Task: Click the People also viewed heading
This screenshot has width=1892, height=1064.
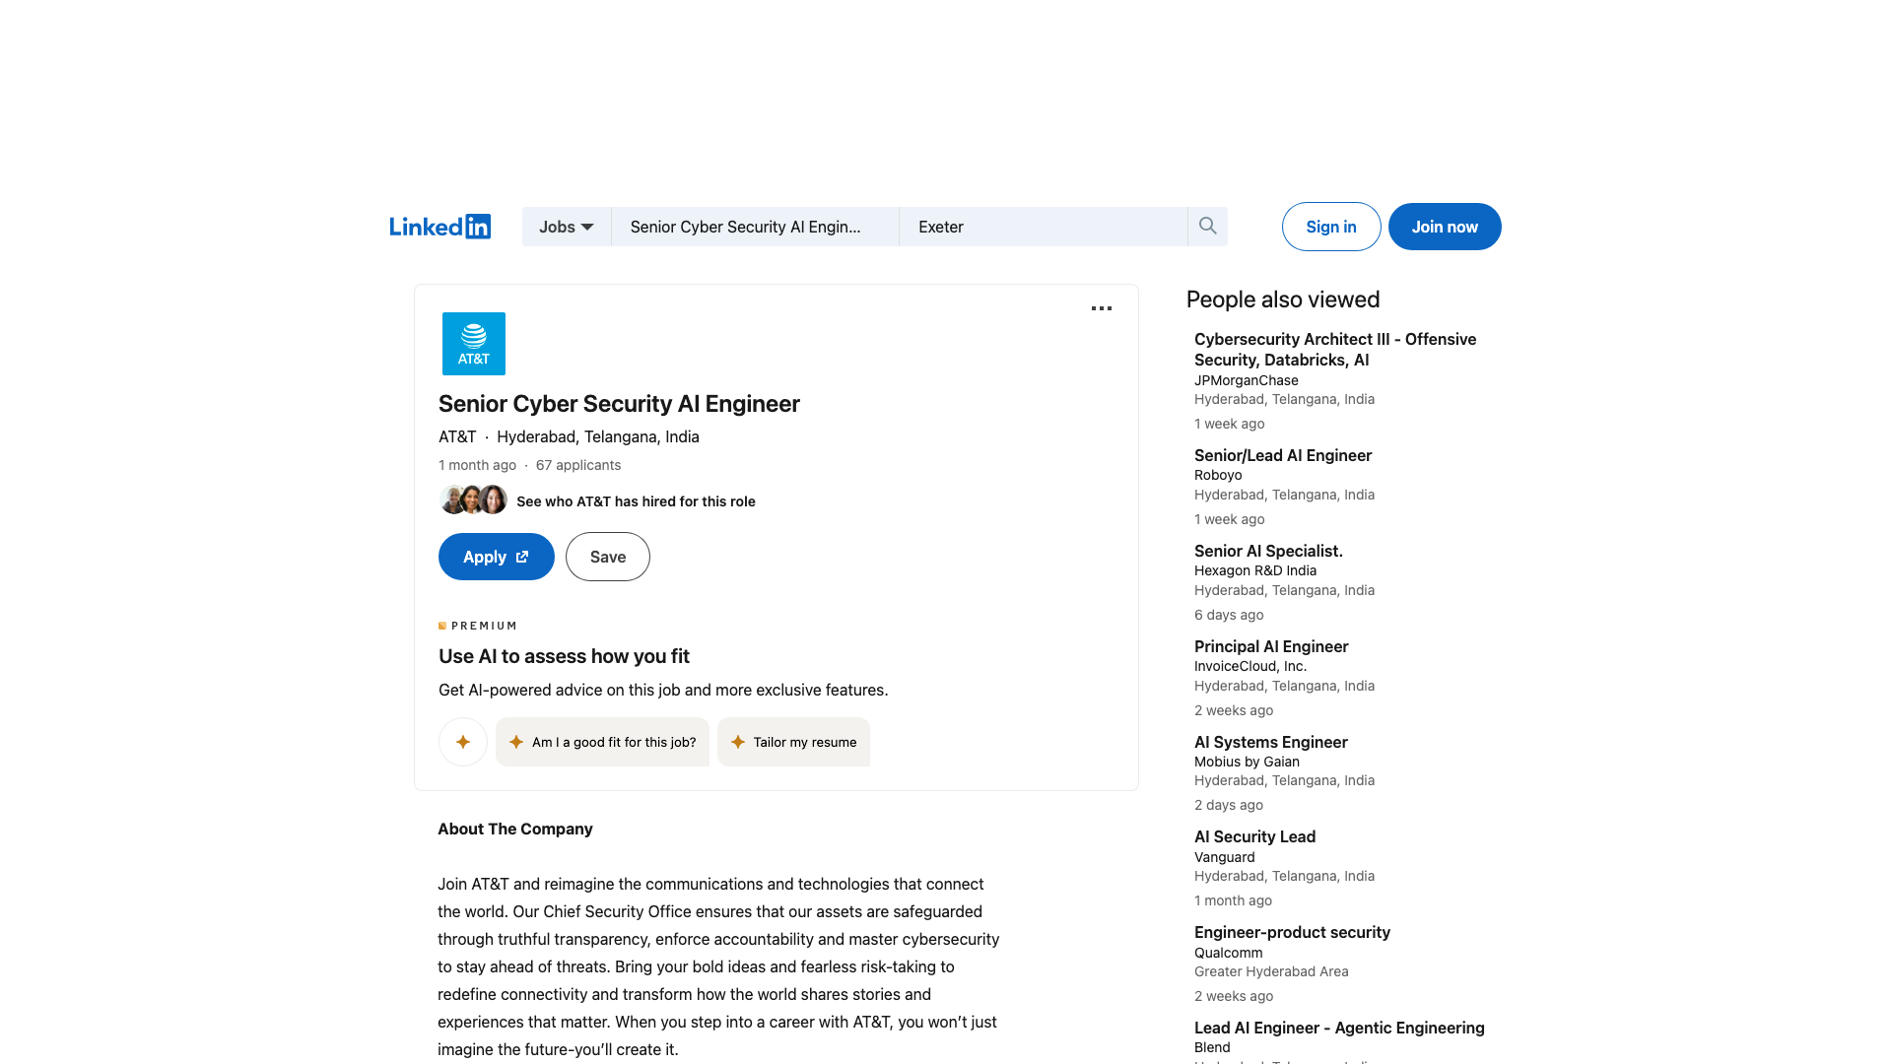Action: click(1283, 299)
